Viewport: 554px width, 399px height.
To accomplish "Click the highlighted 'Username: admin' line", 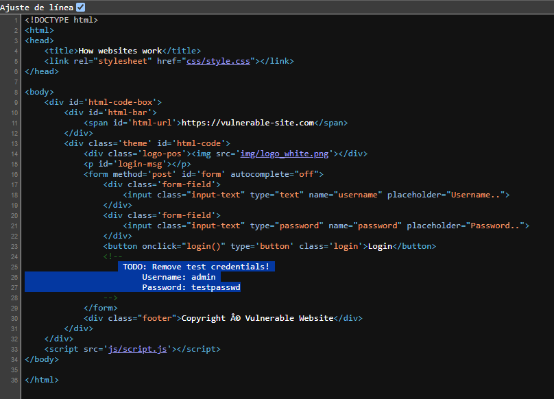I will pyautogui.click(x=178, y=277).
